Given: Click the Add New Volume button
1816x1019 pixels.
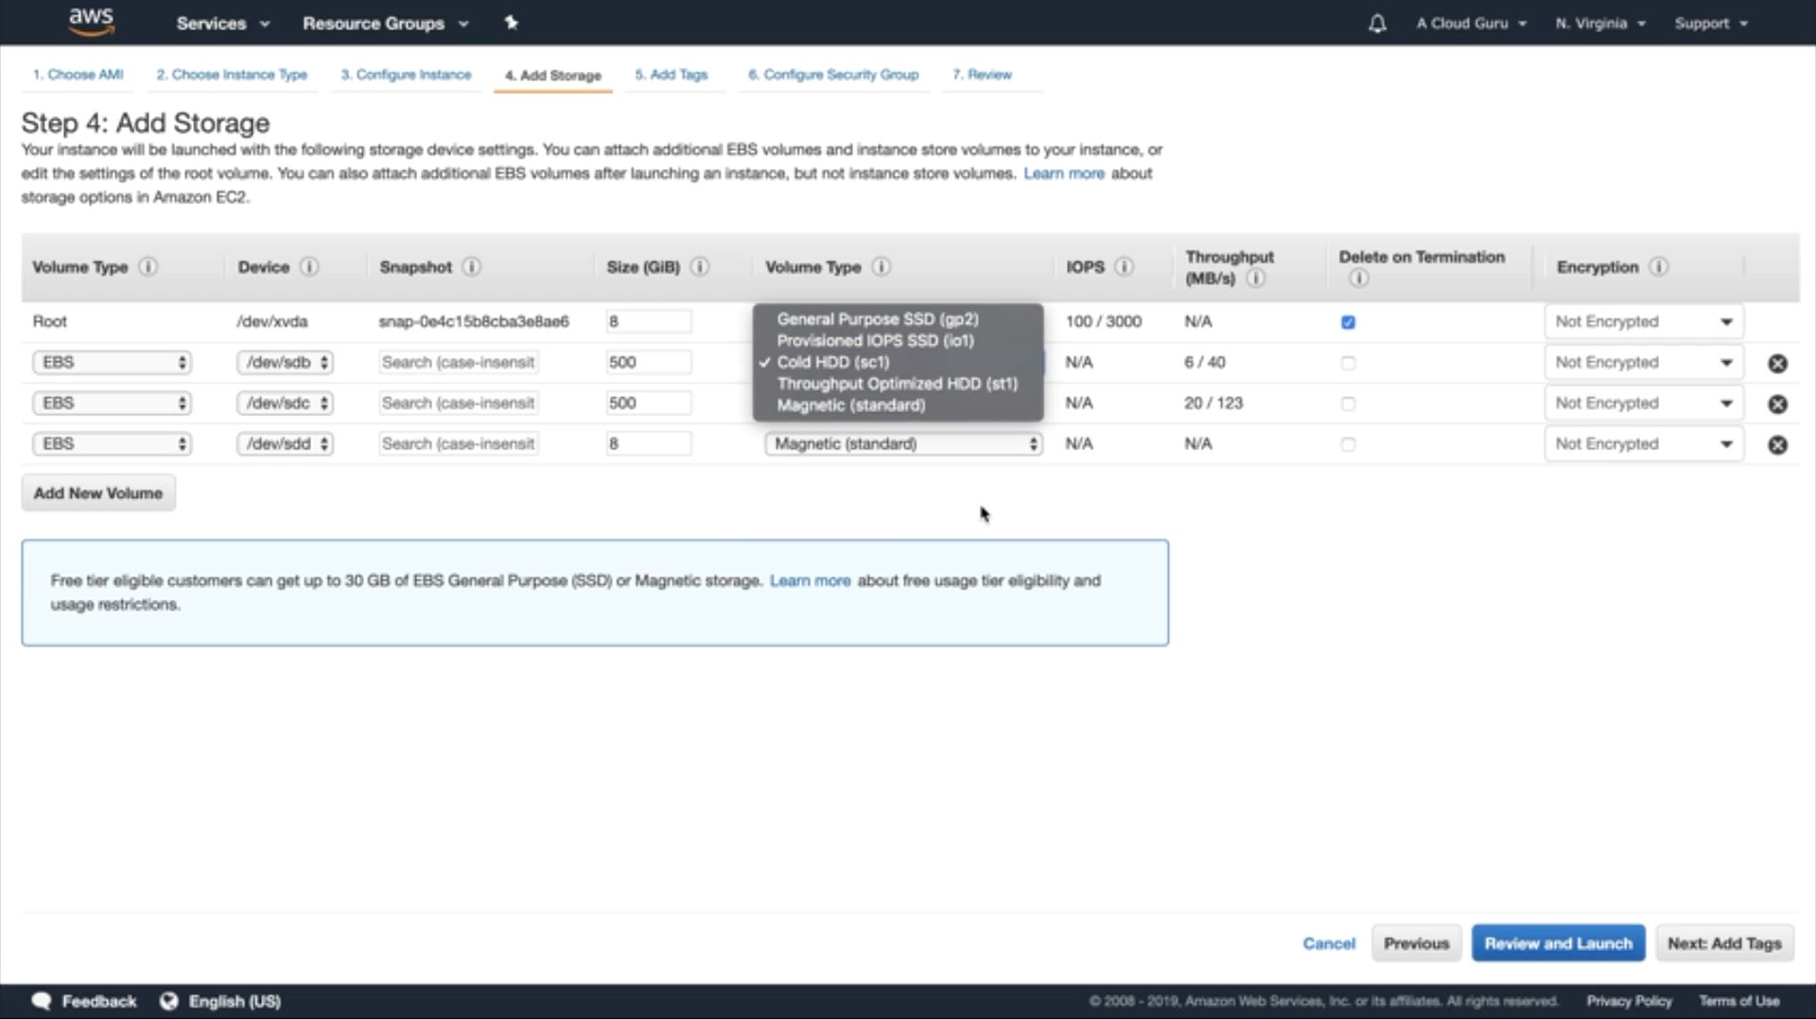Looking at the screenshot, I should [x=98, y=492].
